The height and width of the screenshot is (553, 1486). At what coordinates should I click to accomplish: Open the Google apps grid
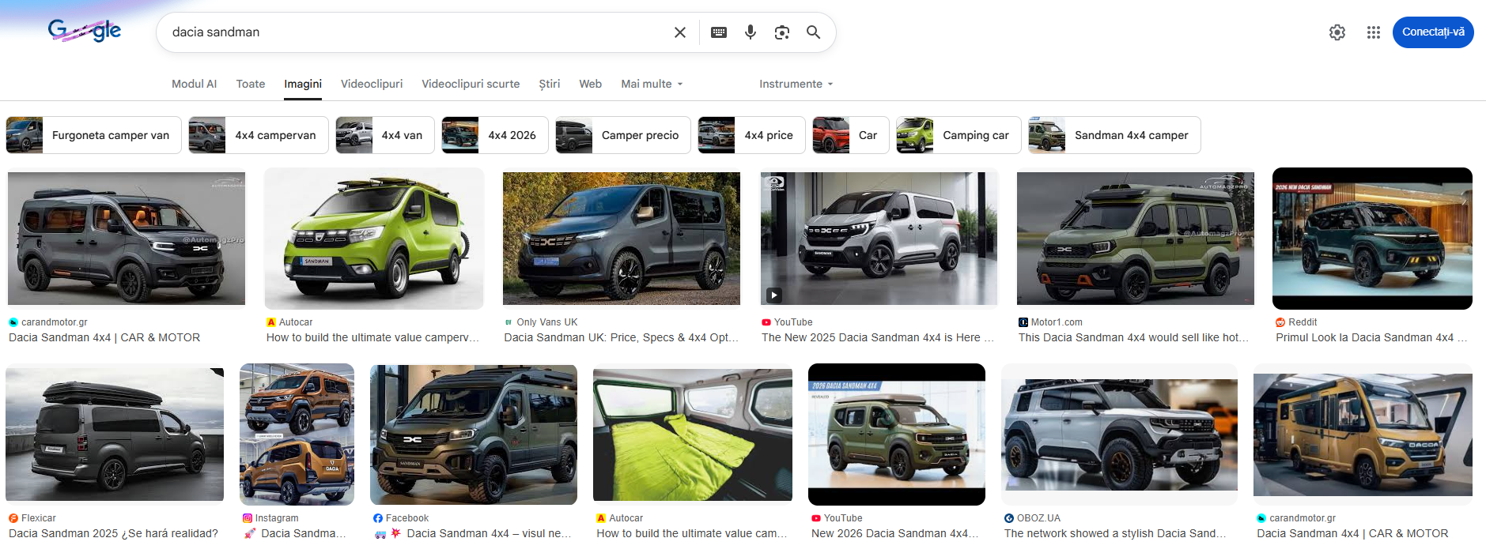pos(1373,32)
